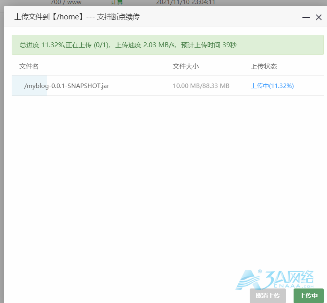Click the 10.00 MB/88.33 MB size cell

coord(201,86)
